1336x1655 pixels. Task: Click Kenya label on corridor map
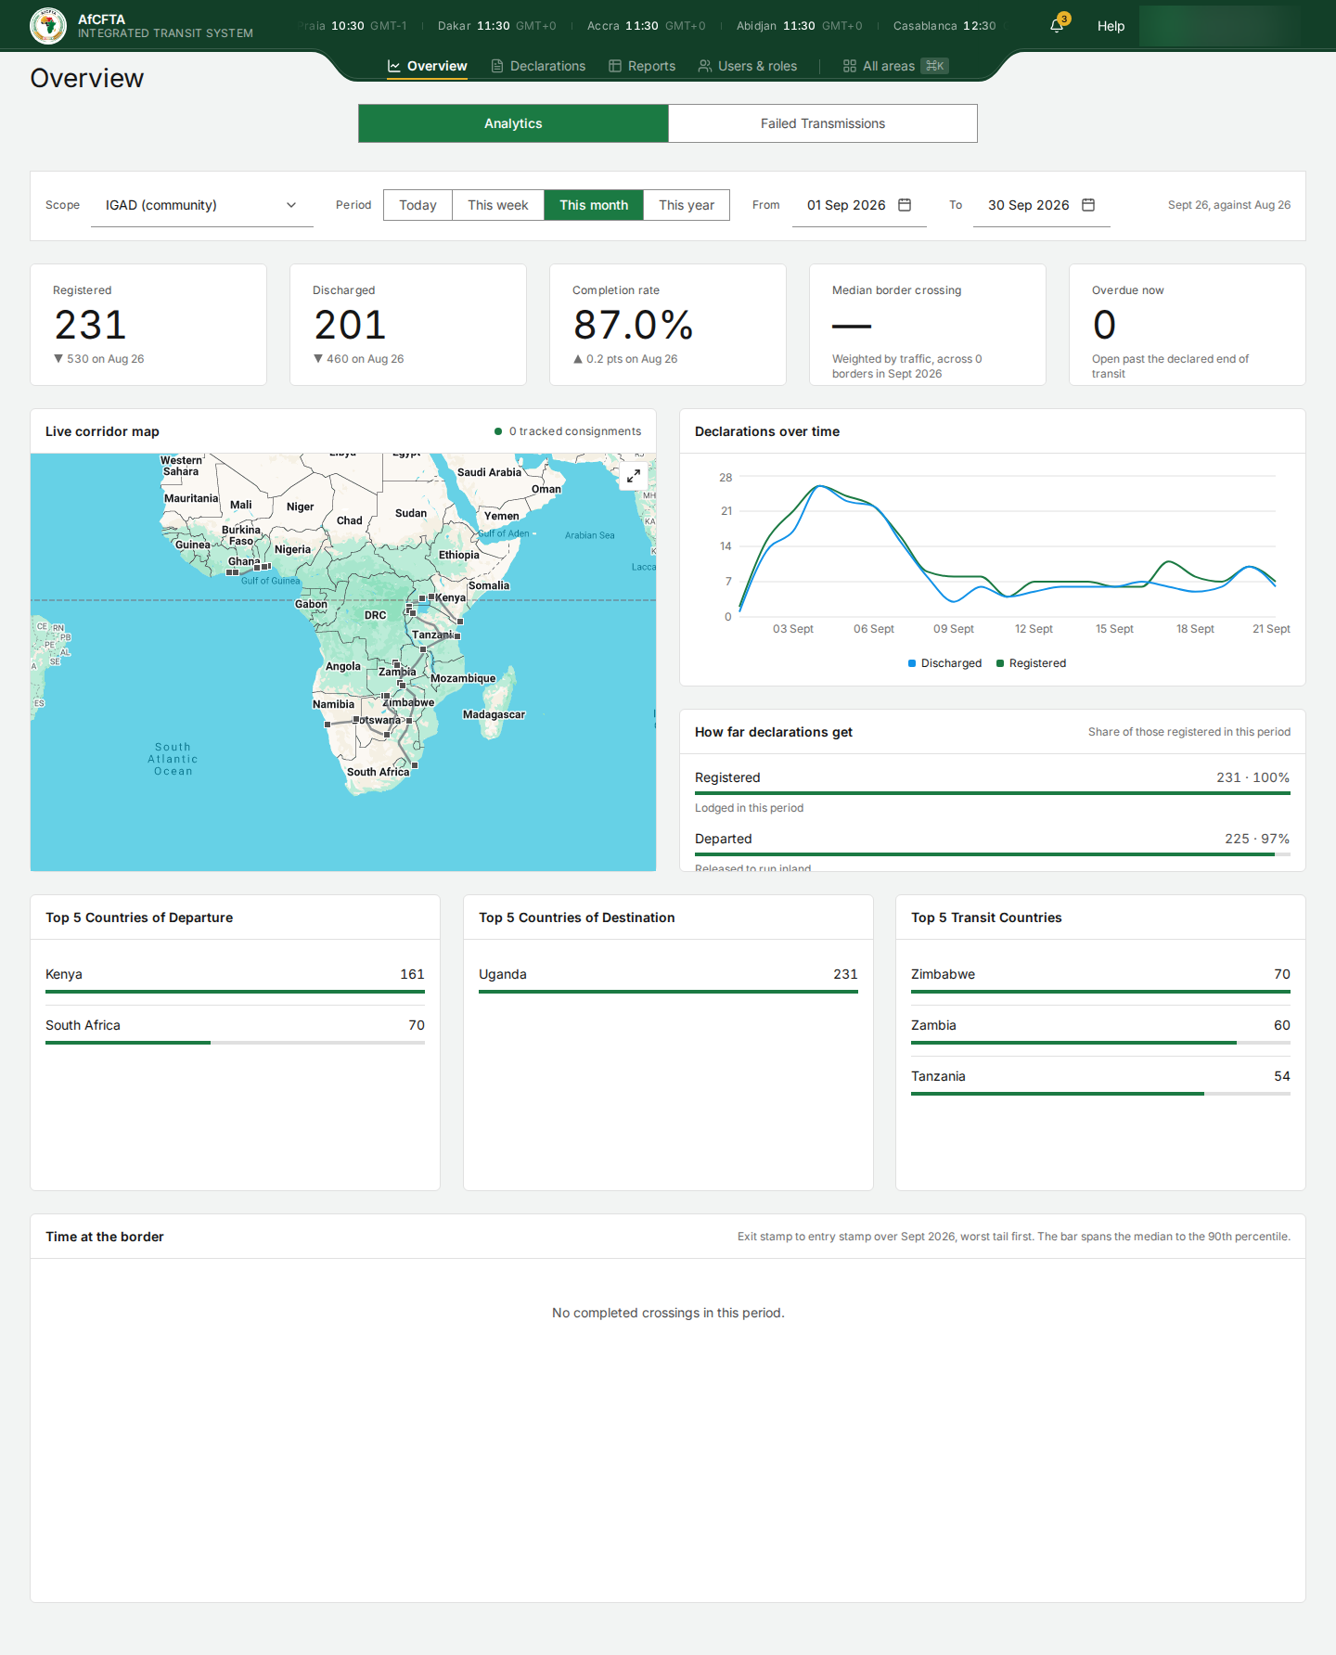(x=451, y=597)
